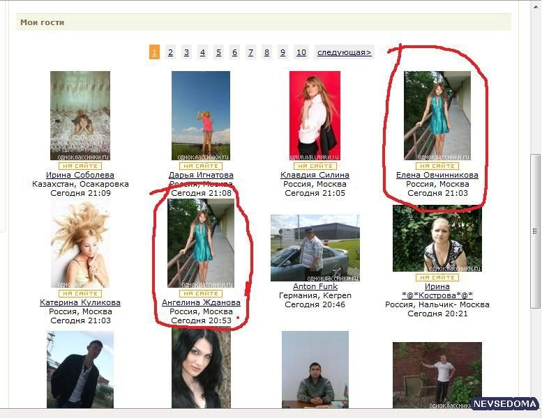Open Ирина Соболева's profile name link

(80, 175)
